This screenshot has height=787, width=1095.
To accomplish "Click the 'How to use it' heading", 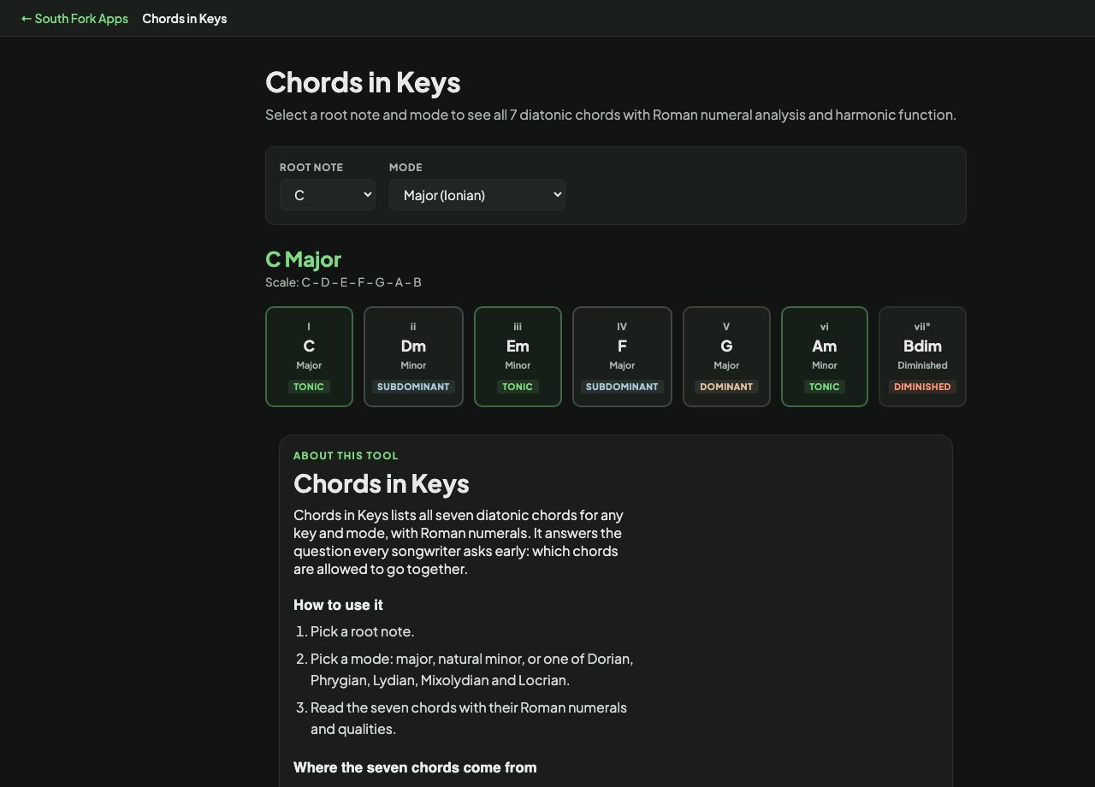I will [338, 605].
